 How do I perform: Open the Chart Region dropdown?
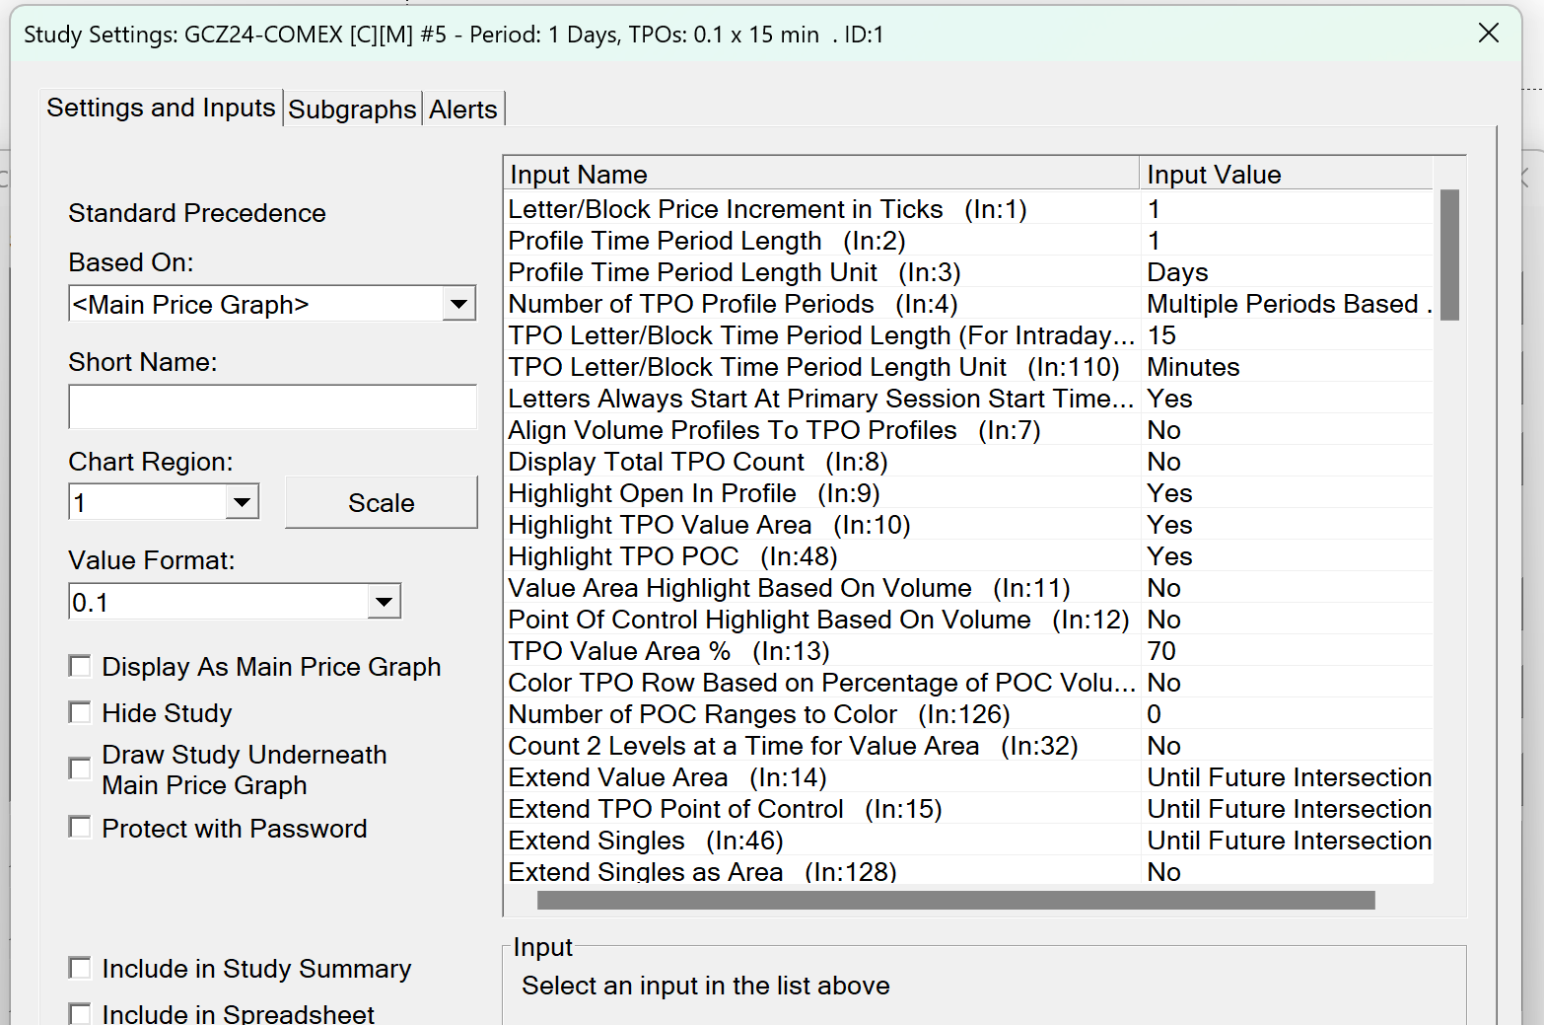[242, 502]
